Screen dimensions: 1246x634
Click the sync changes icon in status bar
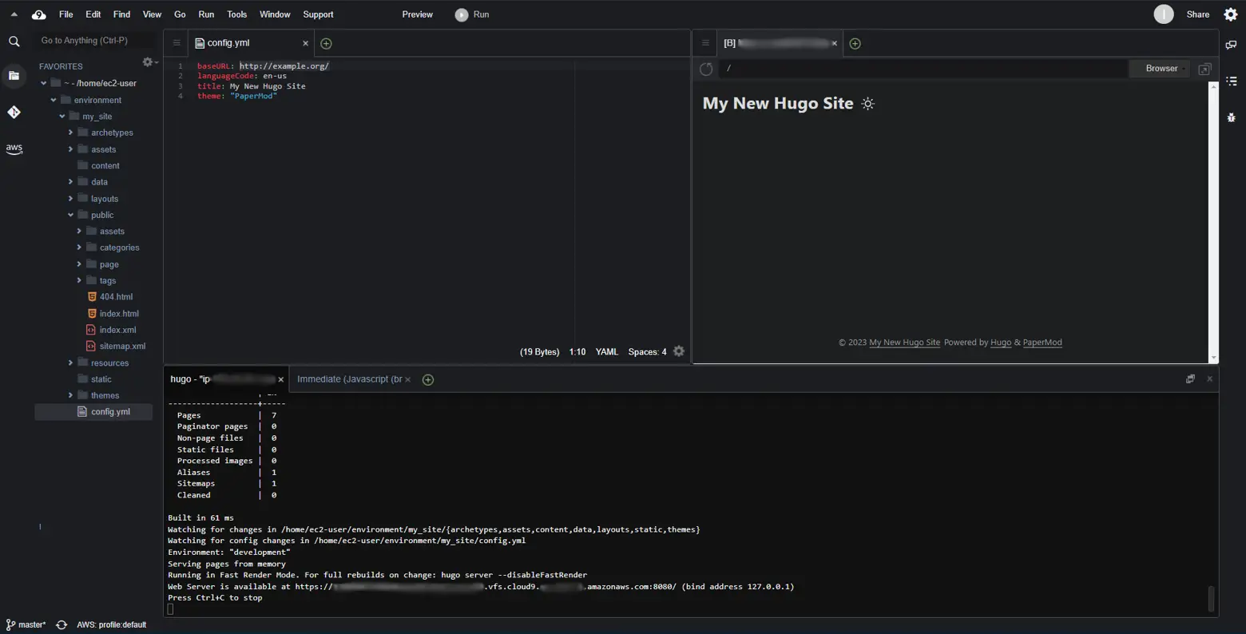pyautogui.click(x=62, y=624)
